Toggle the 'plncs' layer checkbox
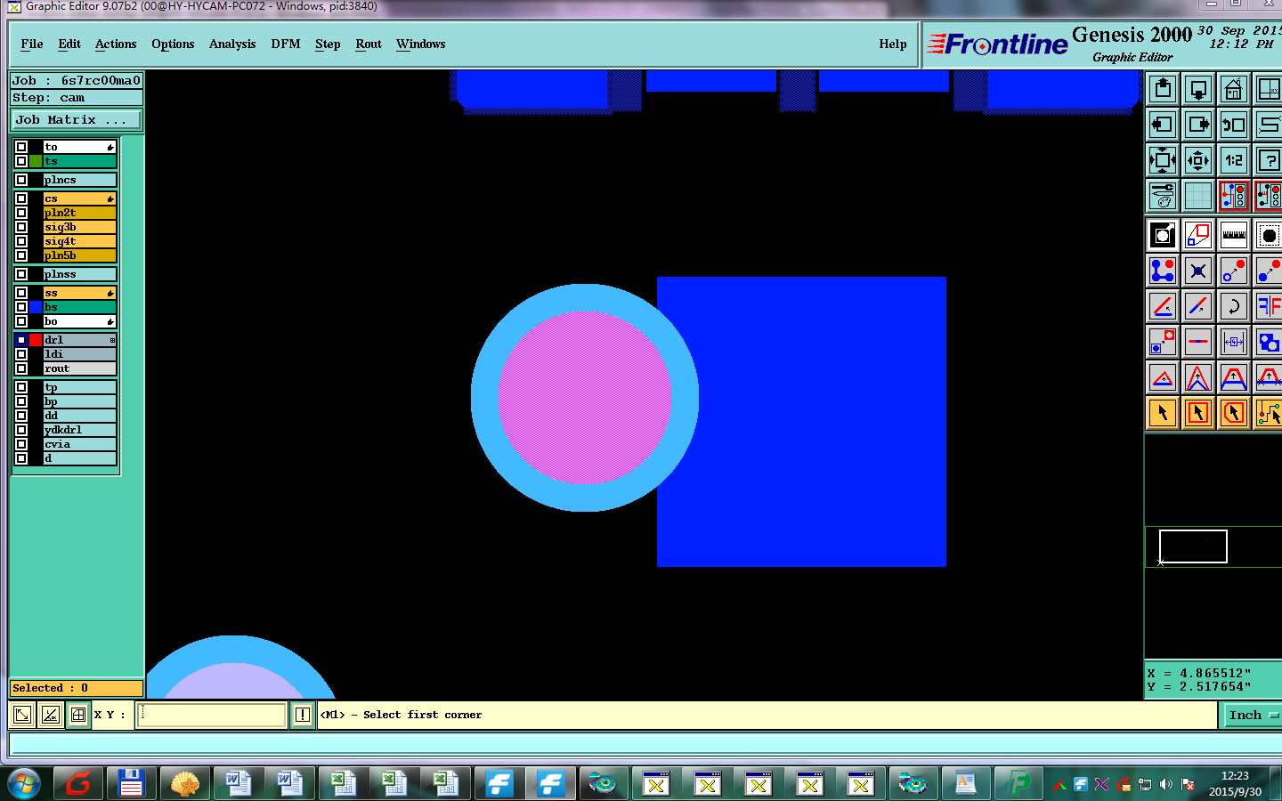The image size is (1282, 801). click(x=21, y=180)
